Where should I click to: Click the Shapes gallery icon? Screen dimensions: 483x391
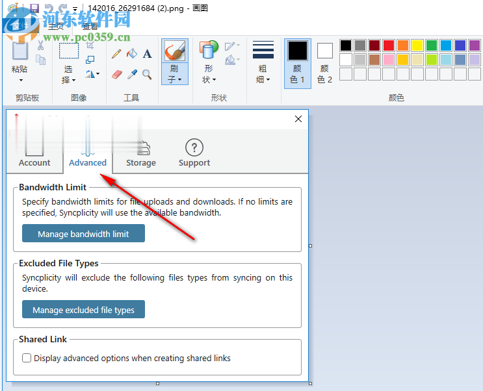point(209,50)
